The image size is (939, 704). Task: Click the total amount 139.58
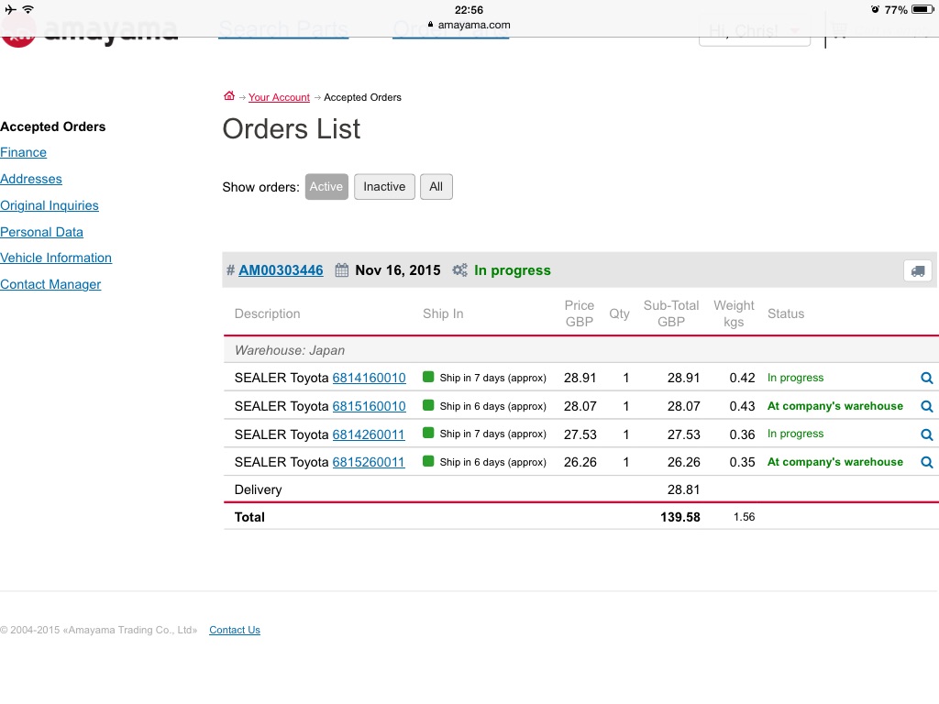680,517
